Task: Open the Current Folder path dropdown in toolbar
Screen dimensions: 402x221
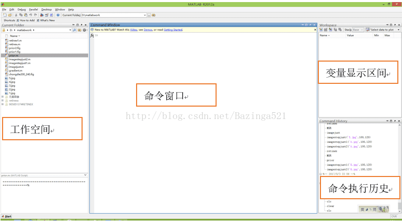Action: click(145, 15)
